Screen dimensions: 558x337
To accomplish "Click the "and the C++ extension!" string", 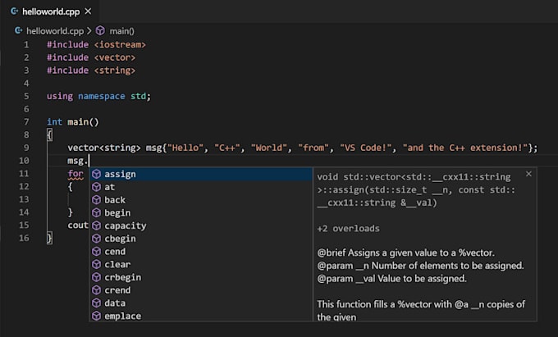I will pos(465,148).
